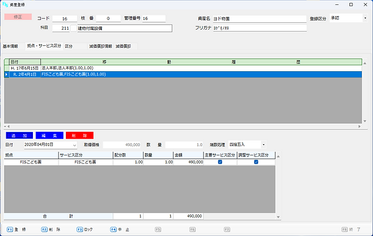
Task: Click the FIS app icon in title bar
Action: (5, 4)
